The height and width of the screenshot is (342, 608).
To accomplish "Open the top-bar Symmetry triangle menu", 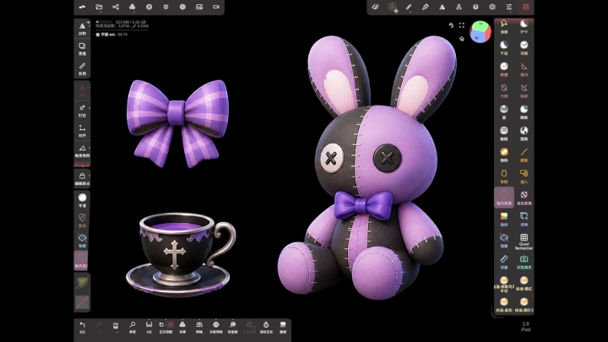I will coord(442,7).
